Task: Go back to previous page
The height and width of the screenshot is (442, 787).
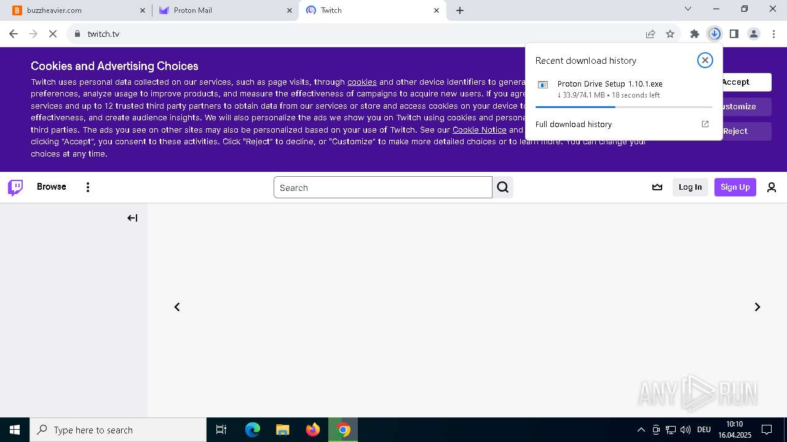Action: 14,34
